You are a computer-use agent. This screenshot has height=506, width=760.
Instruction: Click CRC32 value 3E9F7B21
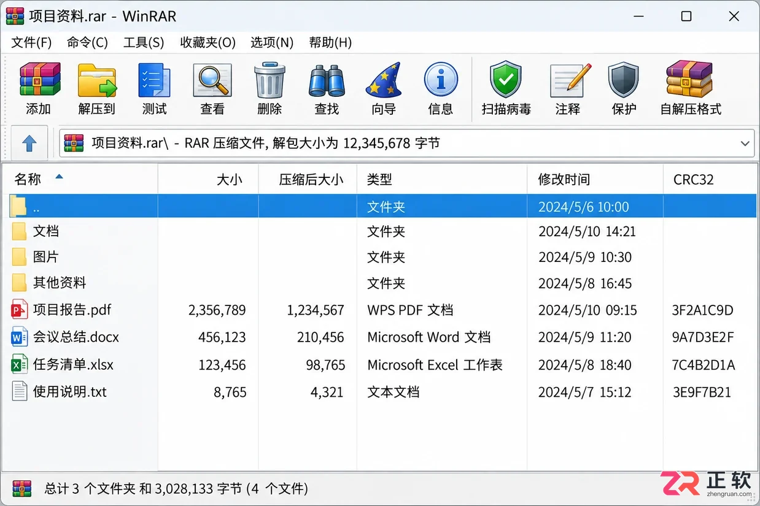(702, 392)
